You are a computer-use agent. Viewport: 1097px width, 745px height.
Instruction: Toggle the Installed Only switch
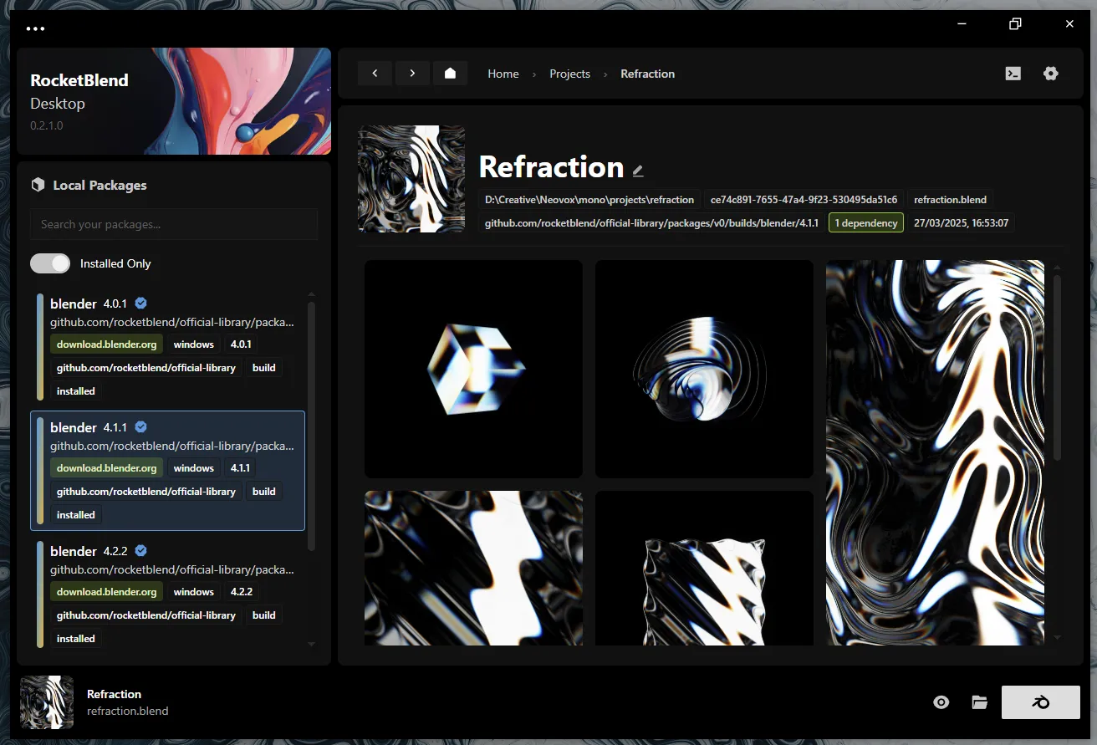[50, 263]
